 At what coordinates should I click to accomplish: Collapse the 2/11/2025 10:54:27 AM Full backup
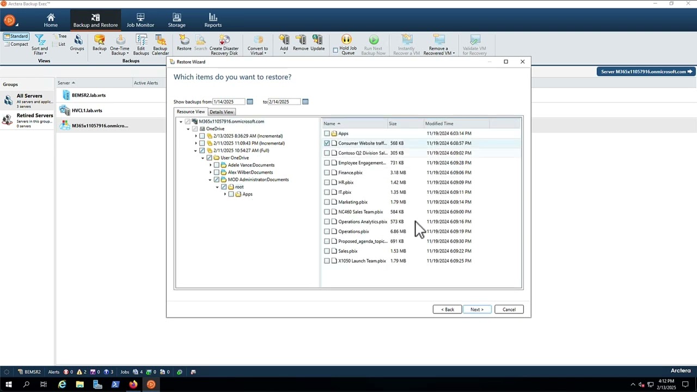click(195, 151)
